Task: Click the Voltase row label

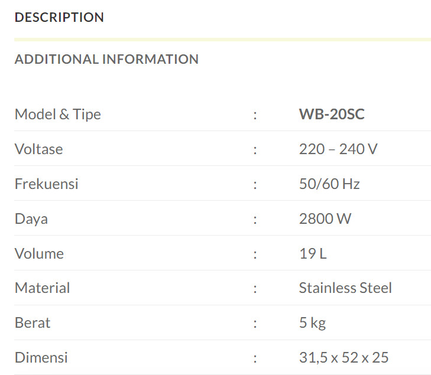Action: (39, 149)
